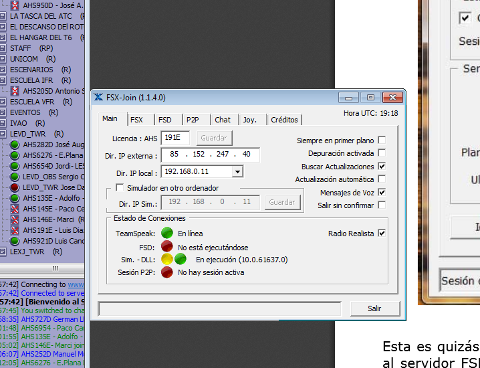Open the Créditos tab
Screen dimensions: 480x368
[x=284, y=120]
